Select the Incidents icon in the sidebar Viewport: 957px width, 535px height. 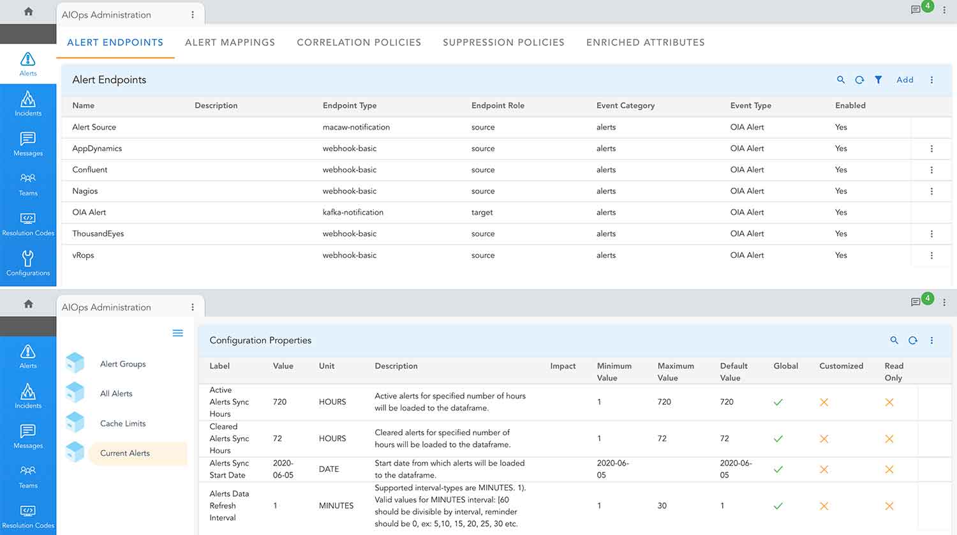pyautogui.click(x=28, y=103)
